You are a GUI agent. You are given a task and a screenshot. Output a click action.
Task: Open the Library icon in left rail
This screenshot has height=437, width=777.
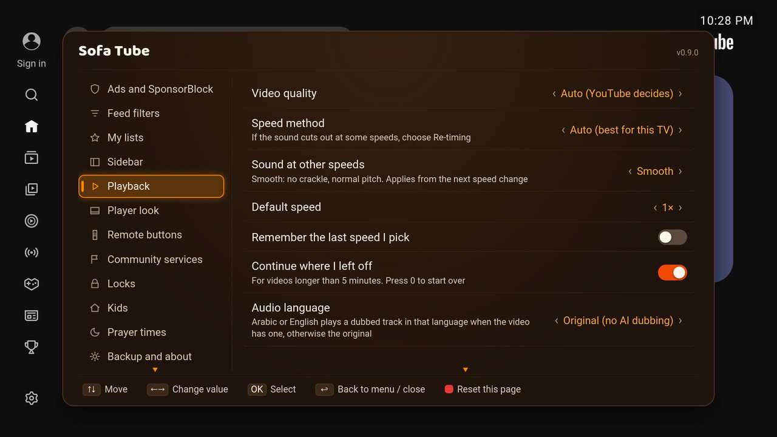[32, 189]
